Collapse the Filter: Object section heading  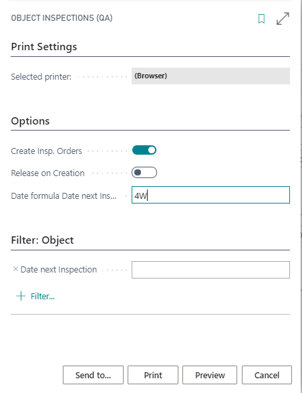(x=42, y=240)
